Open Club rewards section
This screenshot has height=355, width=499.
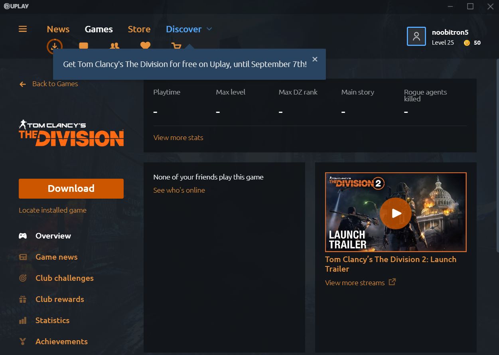(x=59, y=299)
